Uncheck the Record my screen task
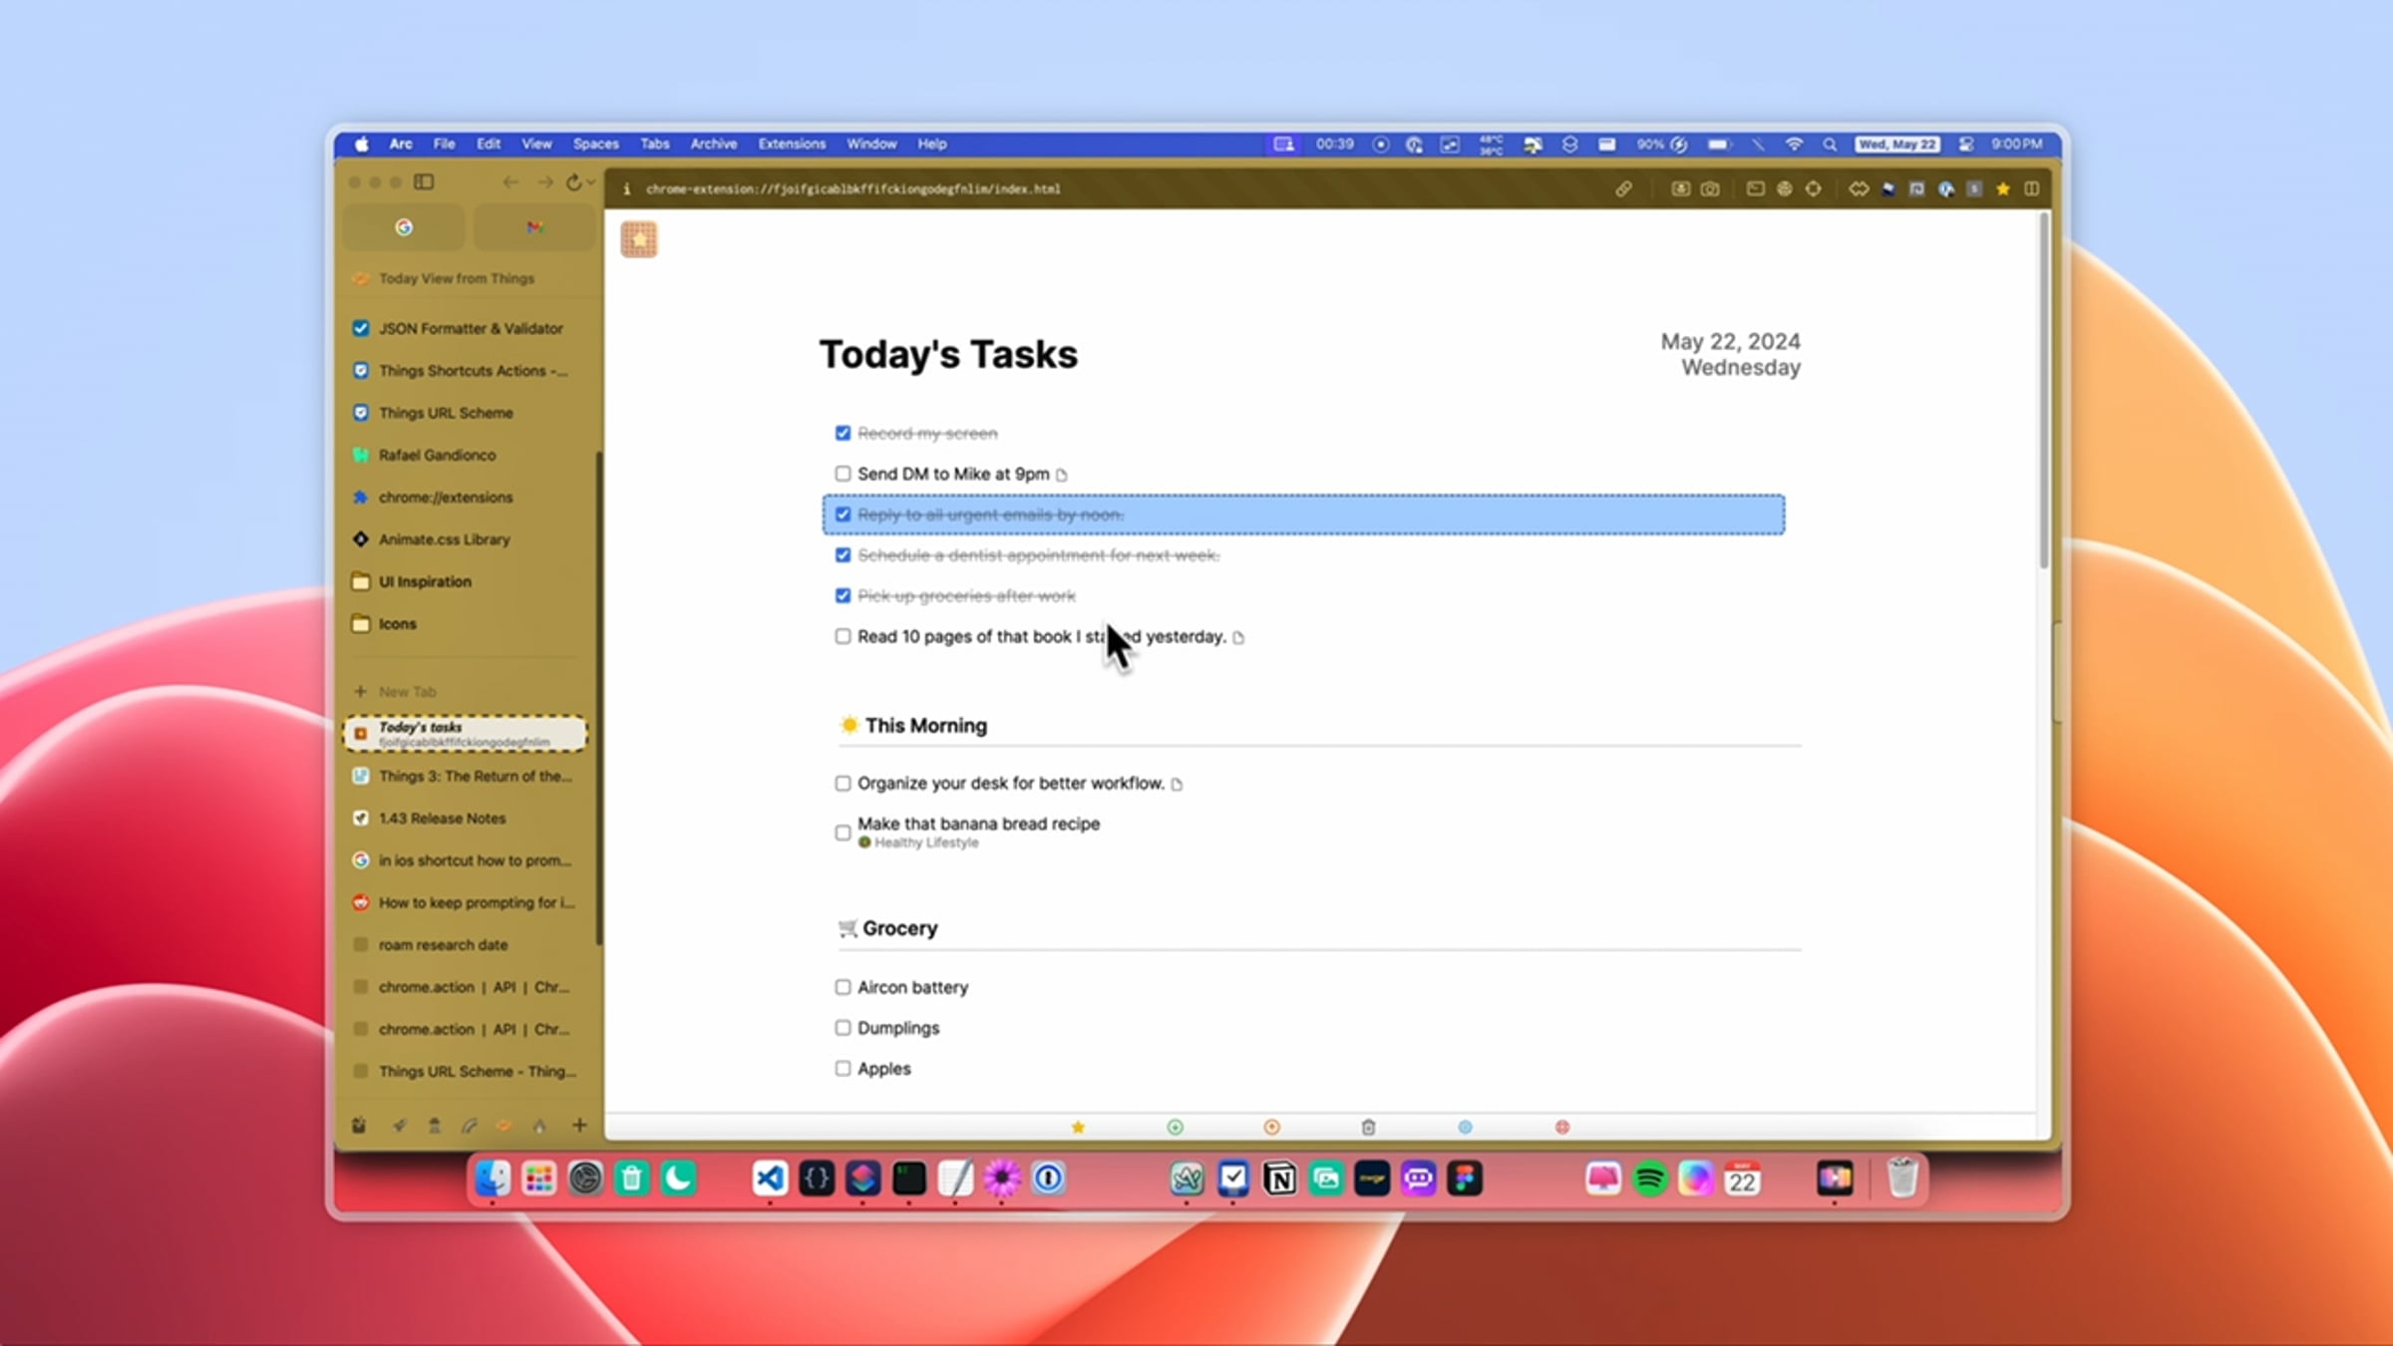 [843, 433]
